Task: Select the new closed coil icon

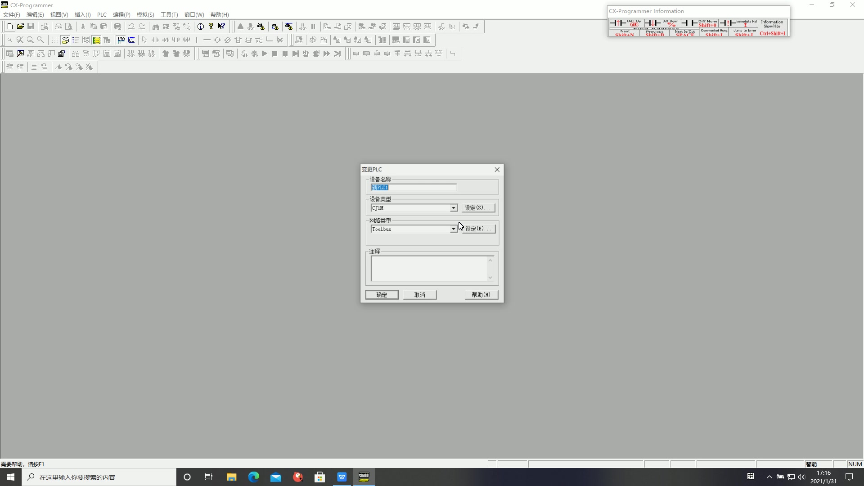Action: coord(228,40)
